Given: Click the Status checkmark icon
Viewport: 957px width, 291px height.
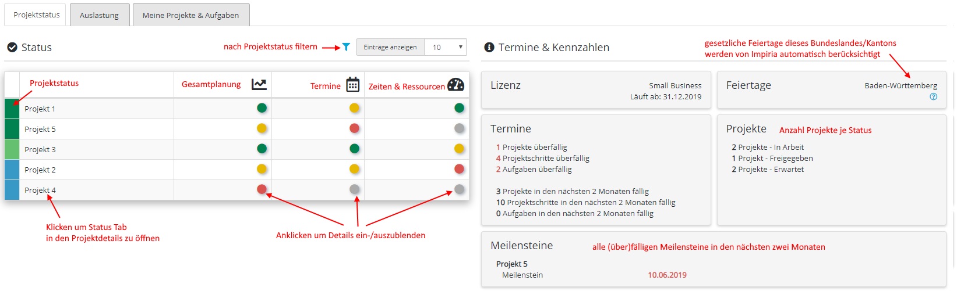Looking at the screenshot, I should tap(12, 48).
